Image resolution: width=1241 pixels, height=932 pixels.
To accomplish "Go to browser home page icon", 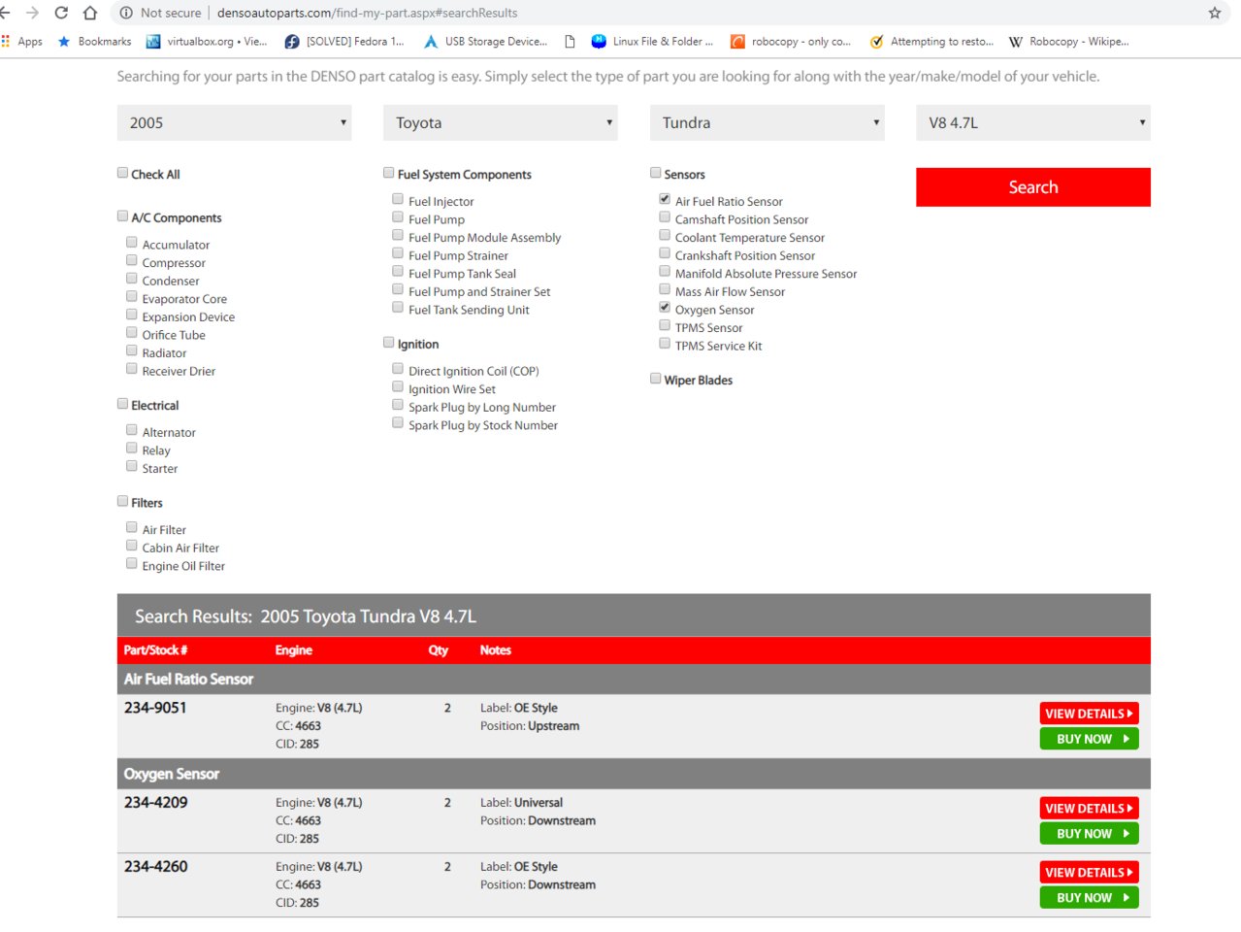I will click(x=90, y=13).
